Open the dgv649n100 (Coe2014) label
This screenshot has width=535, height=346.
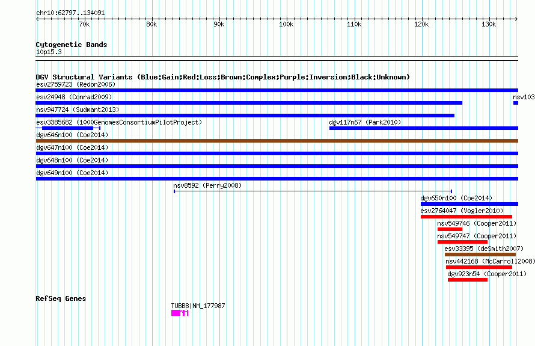tap(72, 173)
